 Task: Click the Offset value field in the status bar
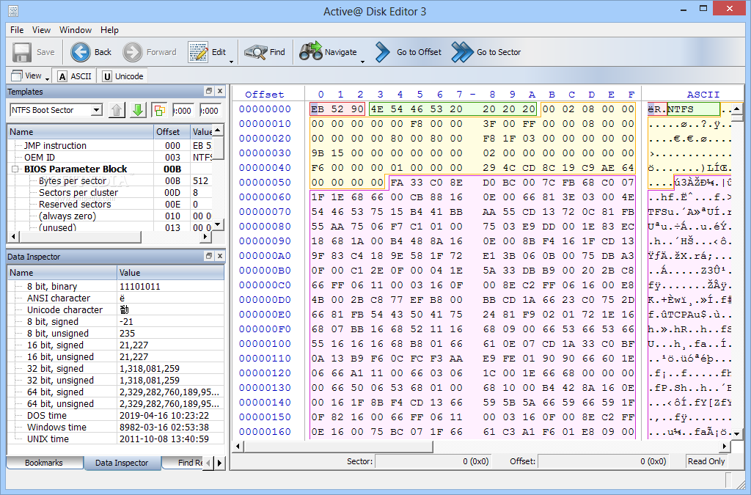click(x=604, y=461)
